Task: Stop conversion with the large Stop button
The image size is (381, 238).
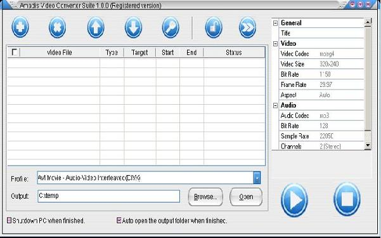Action: [347, 199]
